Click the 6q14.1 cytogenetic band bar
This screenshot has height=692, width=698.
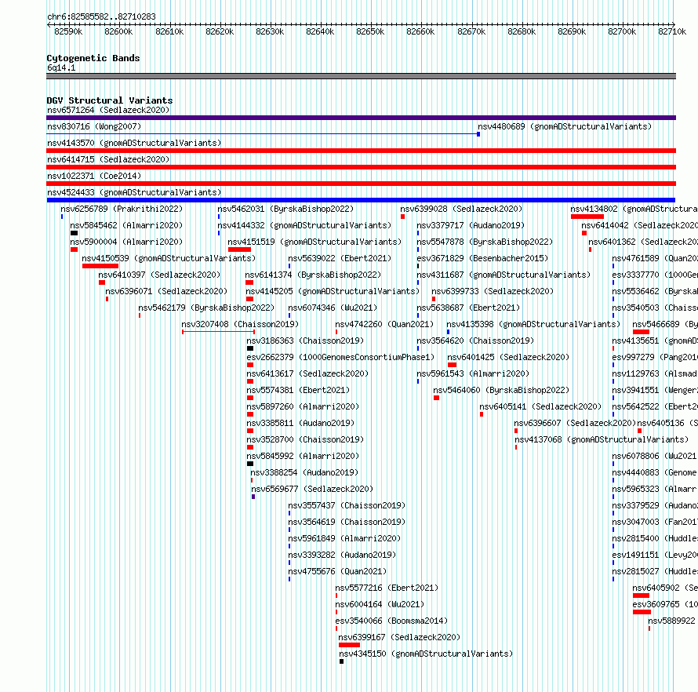(x=361, y=76)
